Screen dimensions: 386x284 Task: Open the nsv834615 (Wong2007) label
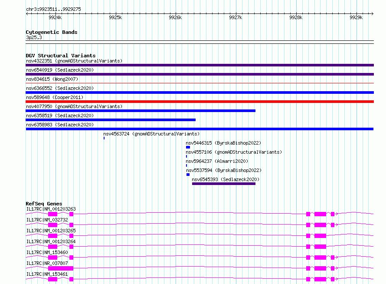coord(52,79)
